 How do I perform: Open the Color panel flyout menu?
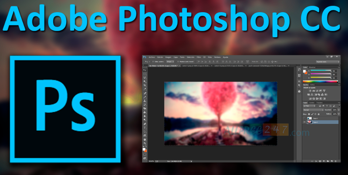tap(339, 67)
